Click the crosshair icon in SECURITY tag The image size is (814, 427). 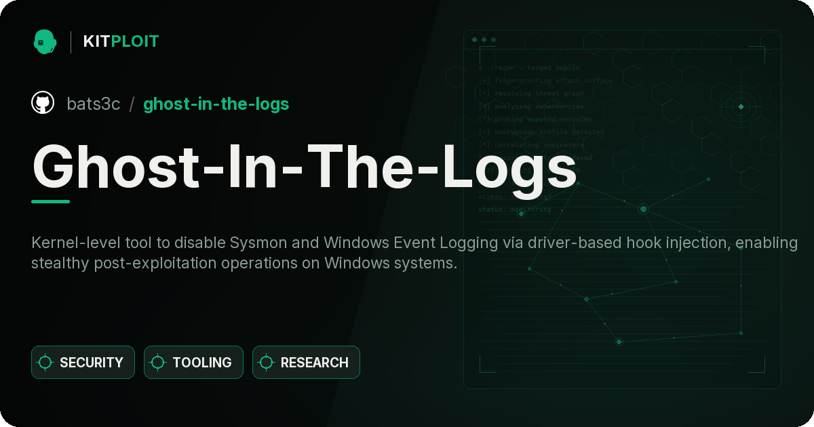(45, 363)
